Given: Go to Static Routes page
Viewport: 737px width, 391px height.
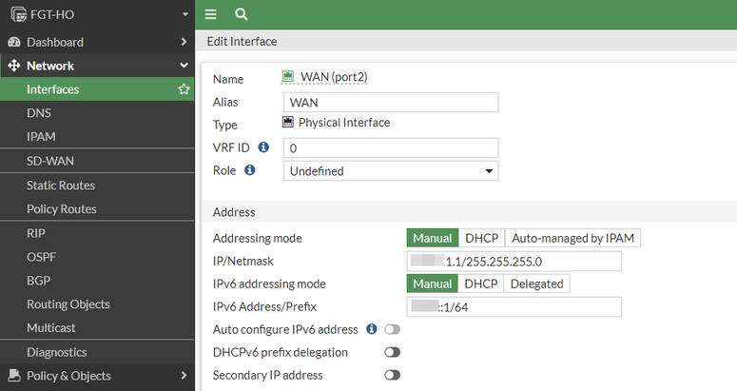Looking at the screenshot, I should coord(61,186).
